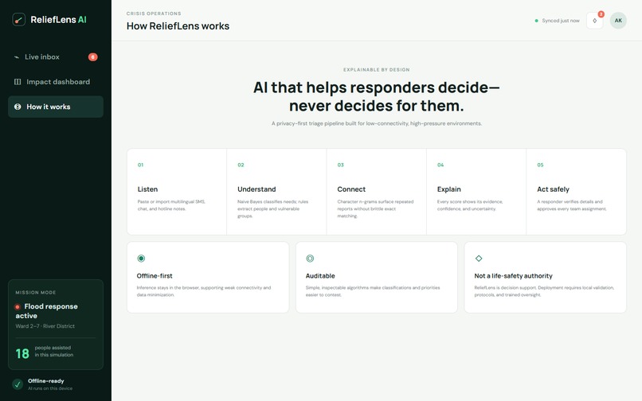Select the Listen step card
Viewport: 642px width, 401px height.
click(177, 192)
